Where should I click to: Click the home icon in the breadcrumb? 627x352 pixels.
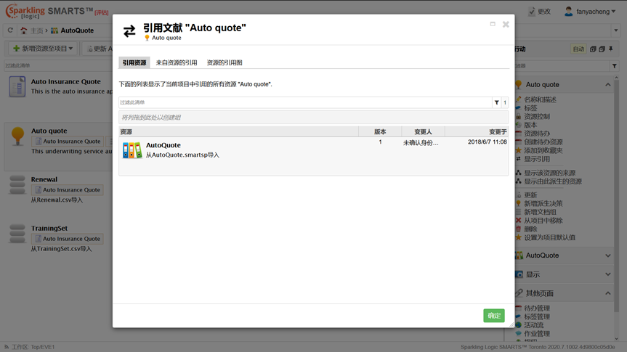pyautogui.click(x=24, y=30)
